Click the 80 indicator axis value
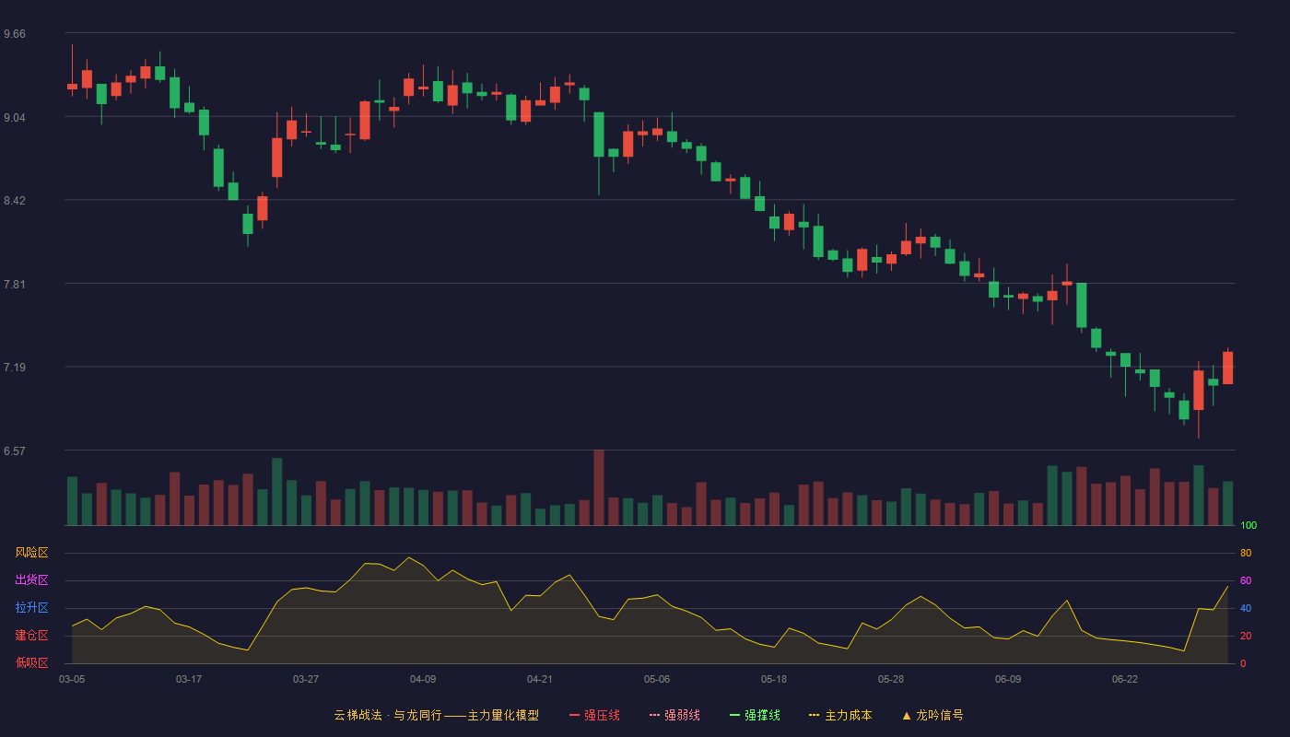 point(1246,553)
